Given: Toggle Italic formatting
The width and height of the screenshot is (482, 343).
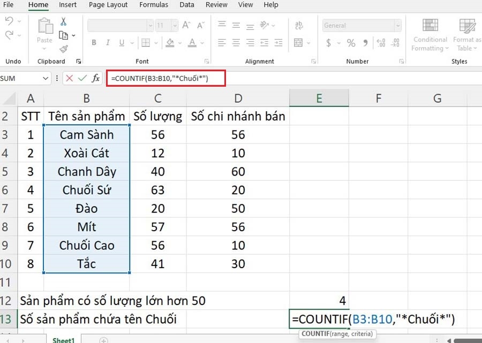Looking at the screenshot, I should pos(108,43).
